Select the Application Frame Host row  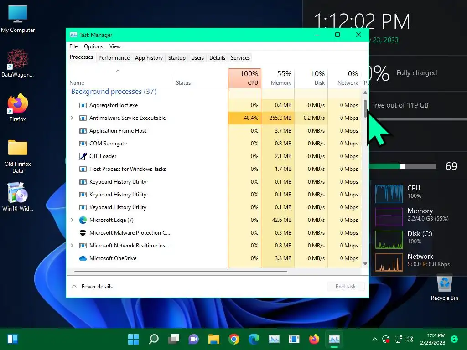(x=214, y=131)
